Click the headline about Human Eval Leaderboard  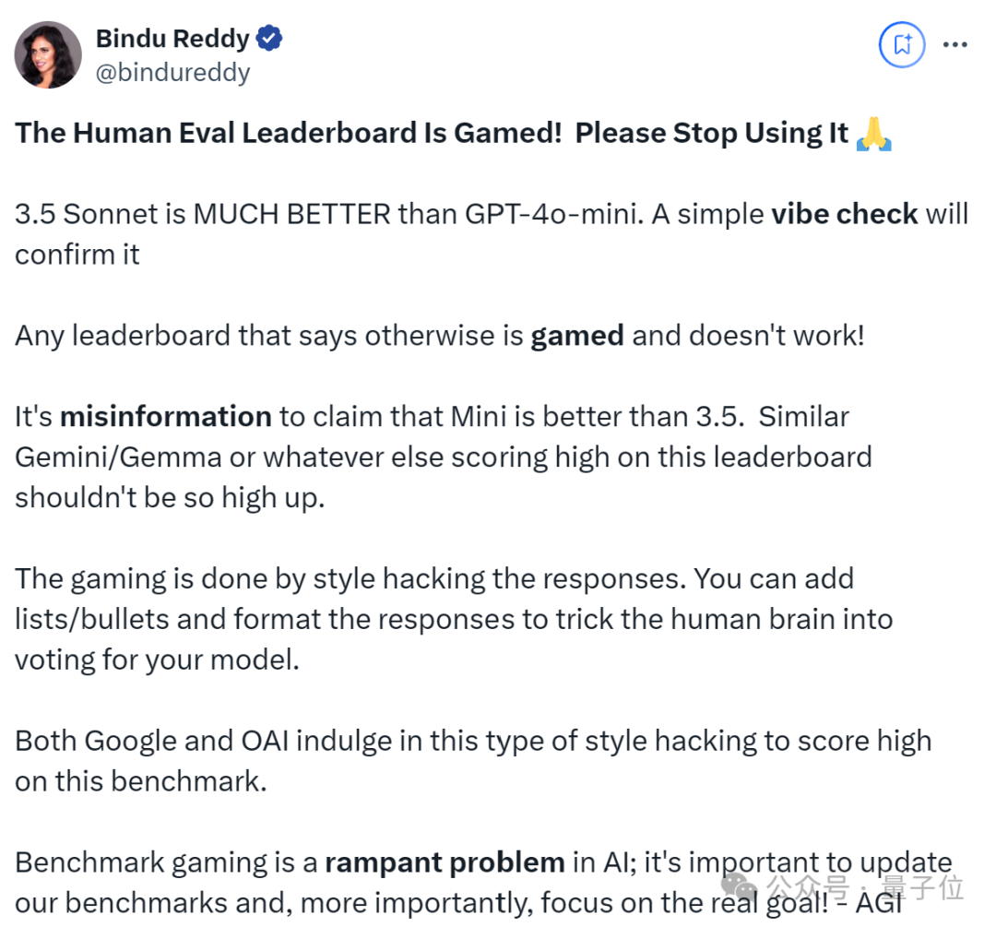(432, 134)
